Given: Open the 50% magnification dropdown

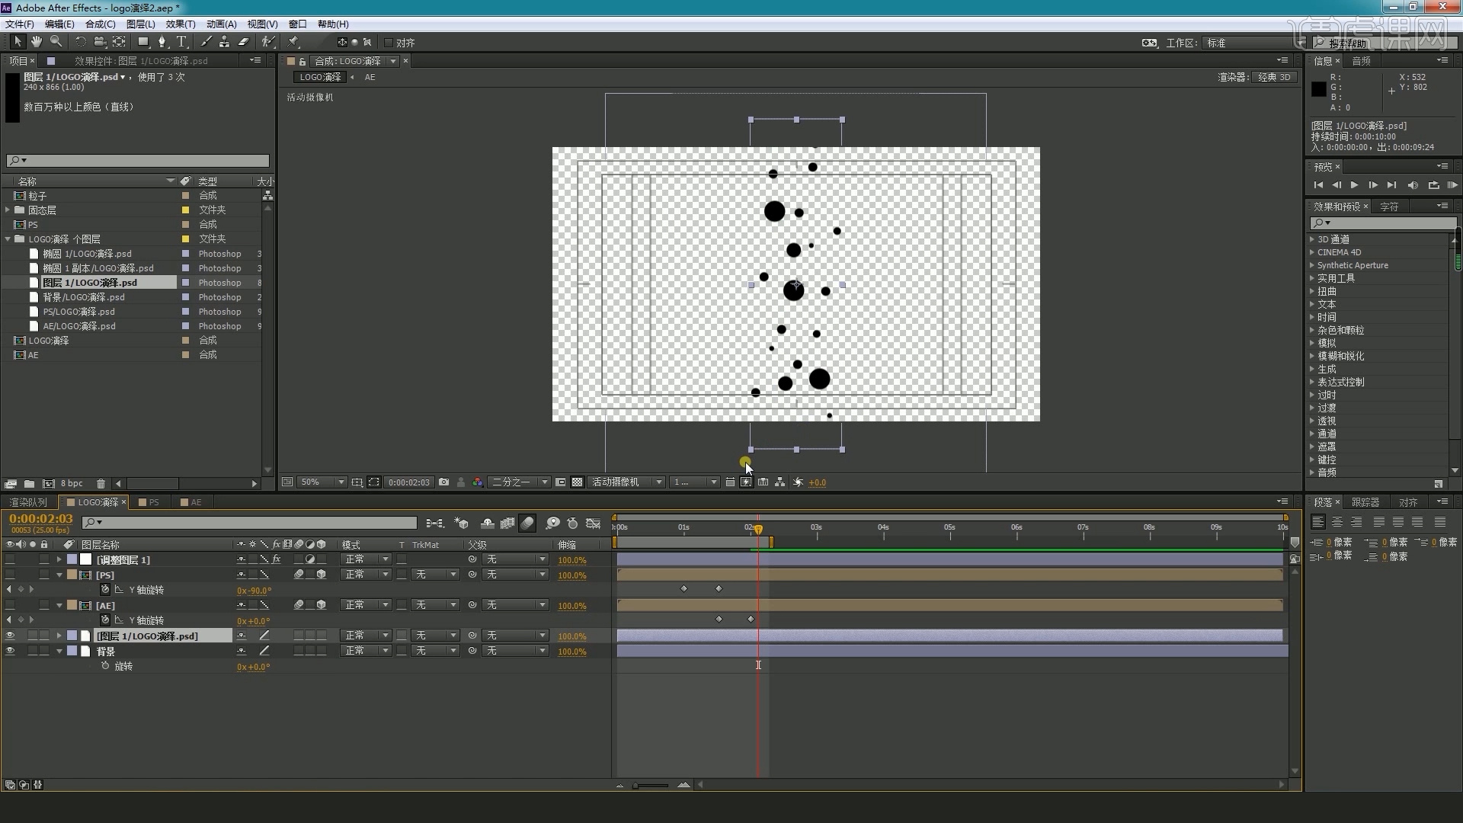Looking at the screenshot, I should click(320, 482).
